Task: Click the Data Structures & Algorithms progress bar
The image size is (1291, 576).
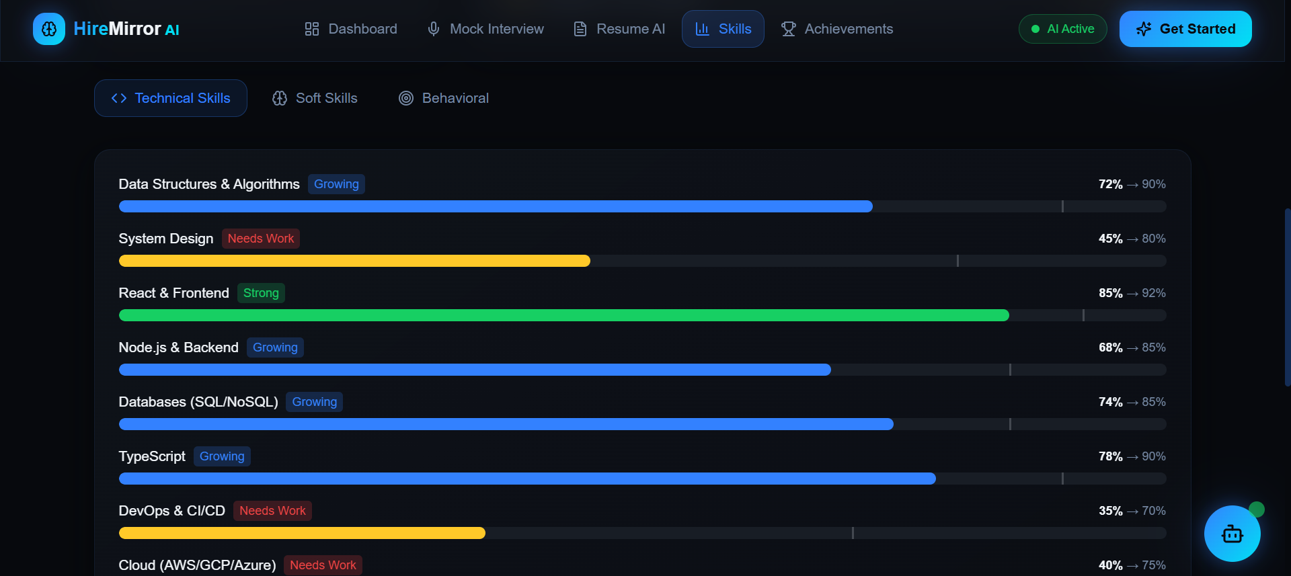Action: (643, 206)
